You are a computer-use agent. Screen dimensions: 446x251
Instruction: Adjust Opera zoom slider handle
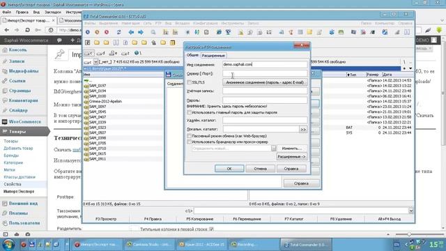point(409,234)
